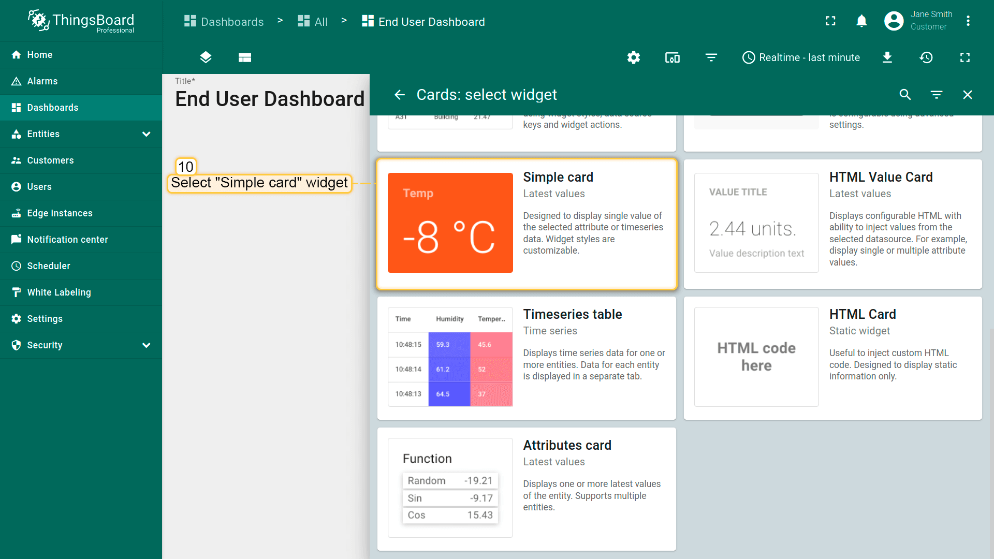Search widgets using magnifier icon
Screen dimensions: 994x559
[x=905, y=95]
